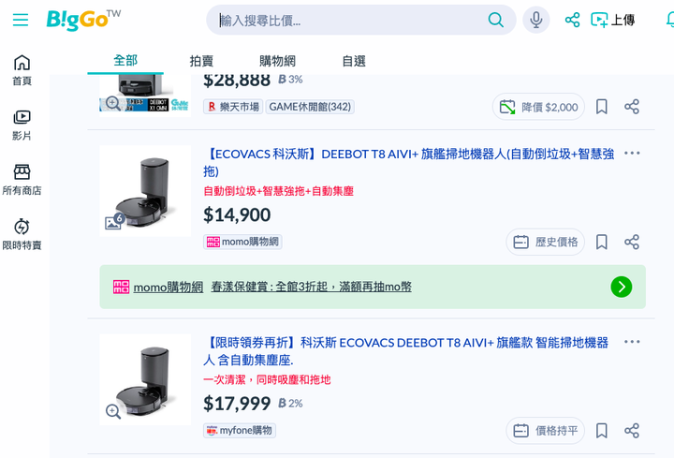Open 所有商店 all stores in sidebar
This screenshot has height=458, width=674.
coord(22,180)
